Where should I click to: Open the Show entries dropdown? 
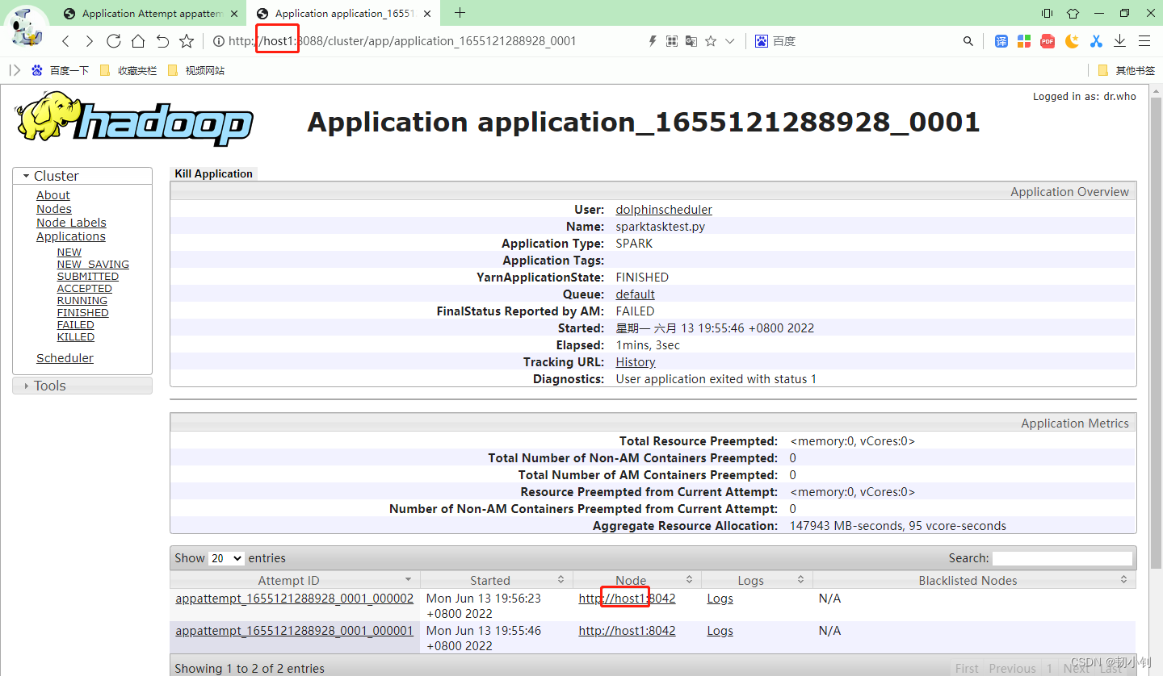[225, 557]
